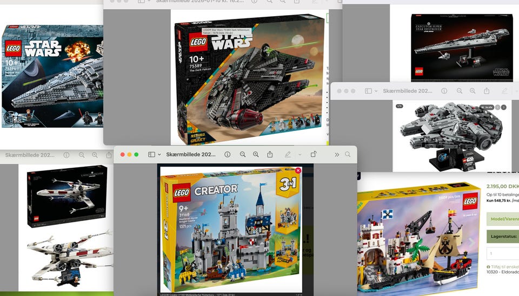Image resolution: width=519 pixels, height=296 pixels.
Task: Select the Imperial Star Destroyer box image
Action: point(52,77)
